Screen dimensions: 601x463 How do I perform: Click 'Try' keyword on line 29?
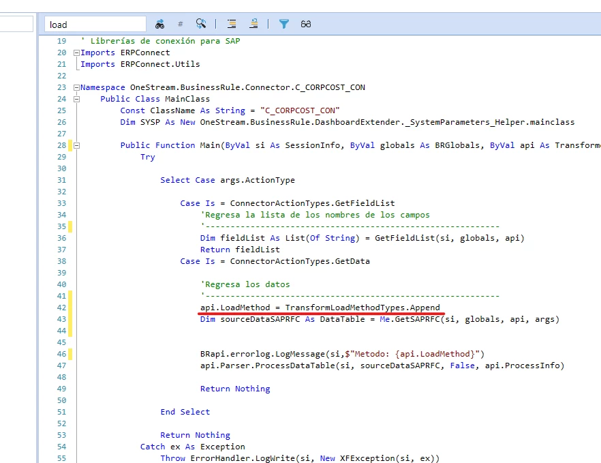click(x=148, y=157)
